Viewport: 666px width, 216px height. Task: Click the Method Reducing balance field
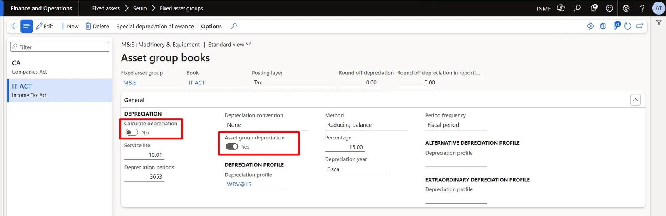[x=366, y=125]
